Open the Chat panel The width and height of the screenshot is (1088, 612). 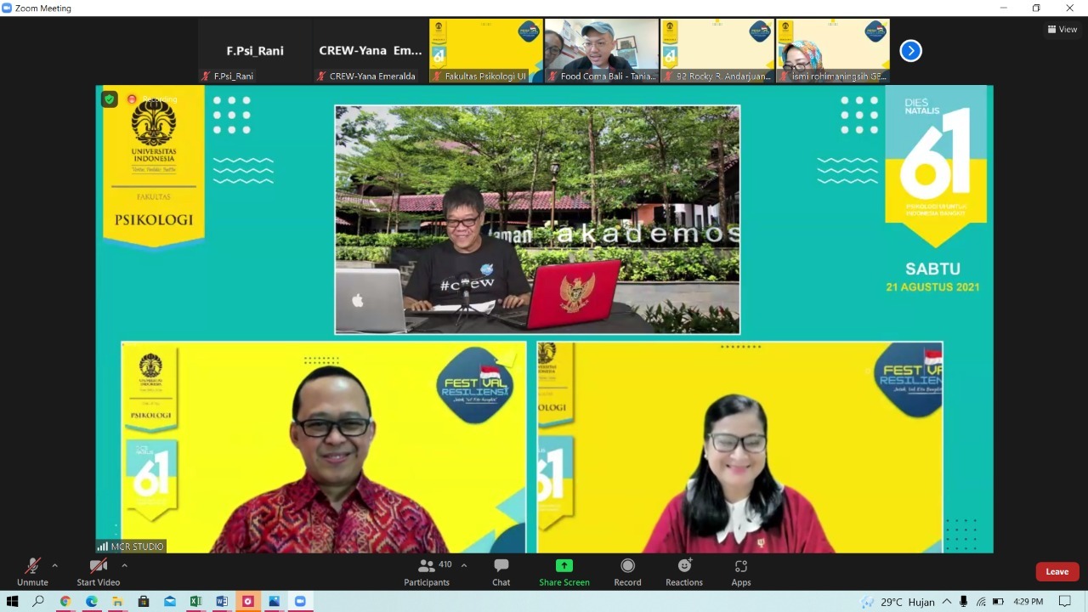coord(501,566)
